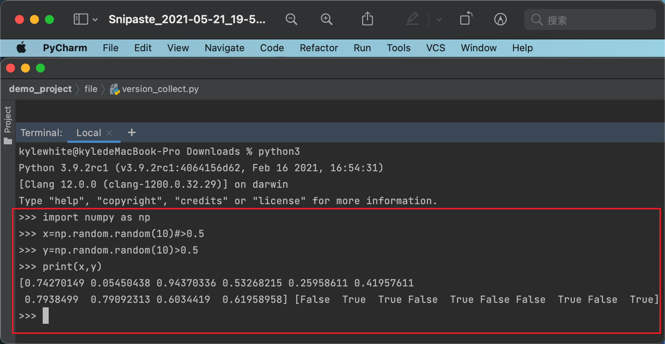This screenshot has height=344, width=665.
Task: Open the Edit menu
Action: click(x=143, y=48)
